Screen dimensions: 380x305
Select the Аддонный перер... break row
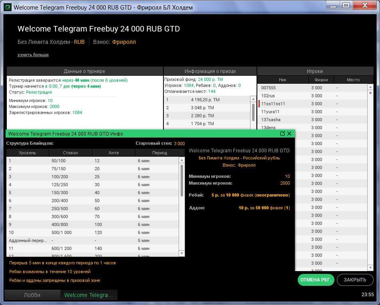point(93,241)
